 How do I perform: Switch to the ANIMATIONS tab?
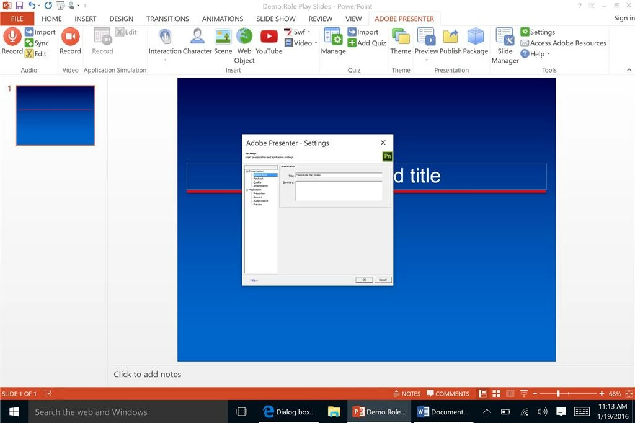(223, 19)
